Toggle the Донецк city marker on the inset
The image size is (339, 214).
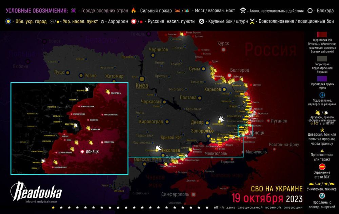point(82,152)
